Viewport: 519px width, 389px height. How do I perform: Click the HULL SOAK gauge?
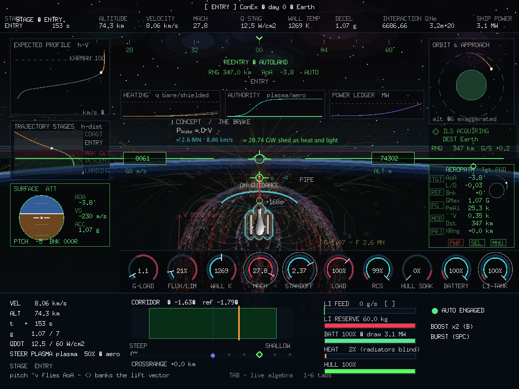(x=417, y=269)
